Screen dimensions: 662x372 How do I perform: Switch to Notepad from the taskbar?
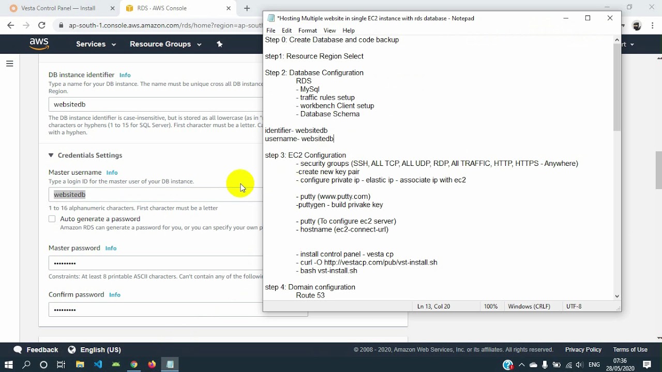(x=170, y=364)
